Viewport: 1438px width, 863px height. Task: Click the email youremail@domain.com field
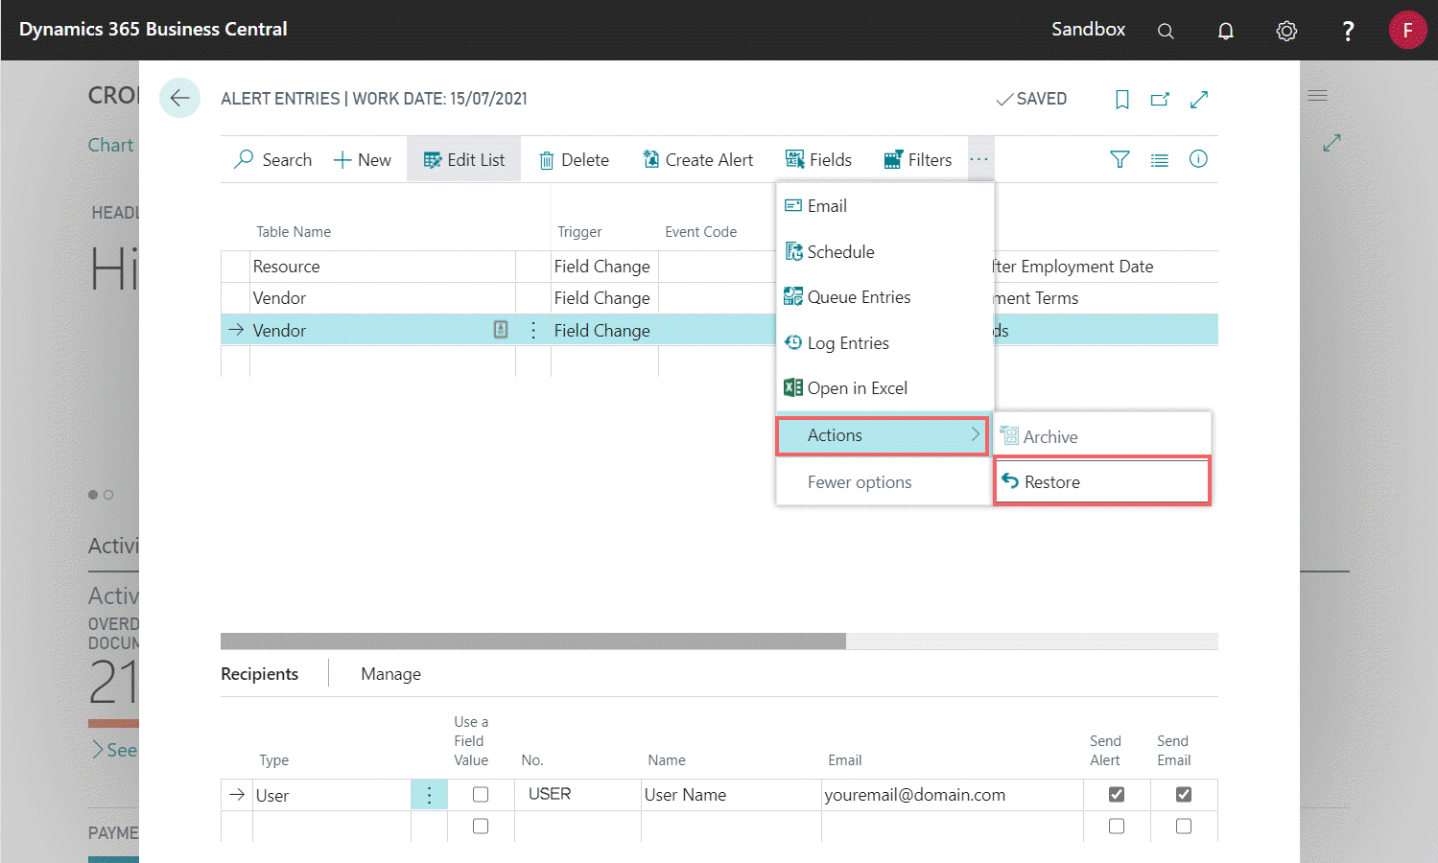[953, 795]
